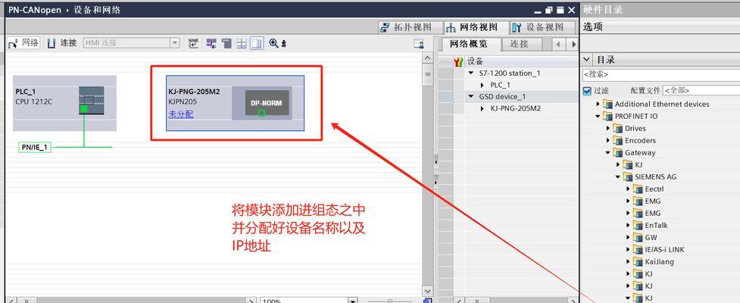The height and width of the screenshot is (303, 740).
Task: Click the EnTalk folder icon
Action: click(x=638, y=226)
